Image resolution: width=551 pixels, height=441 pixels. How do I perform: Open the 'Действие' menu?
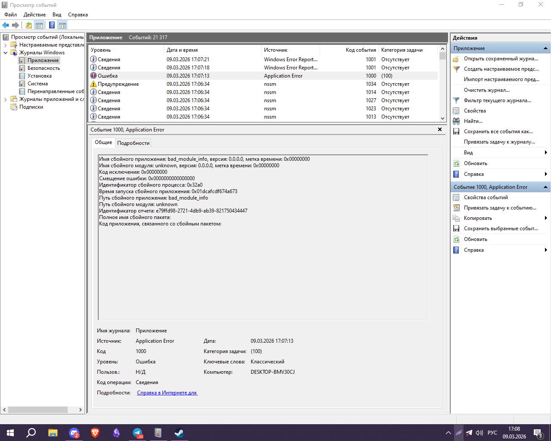coord(34,15)
